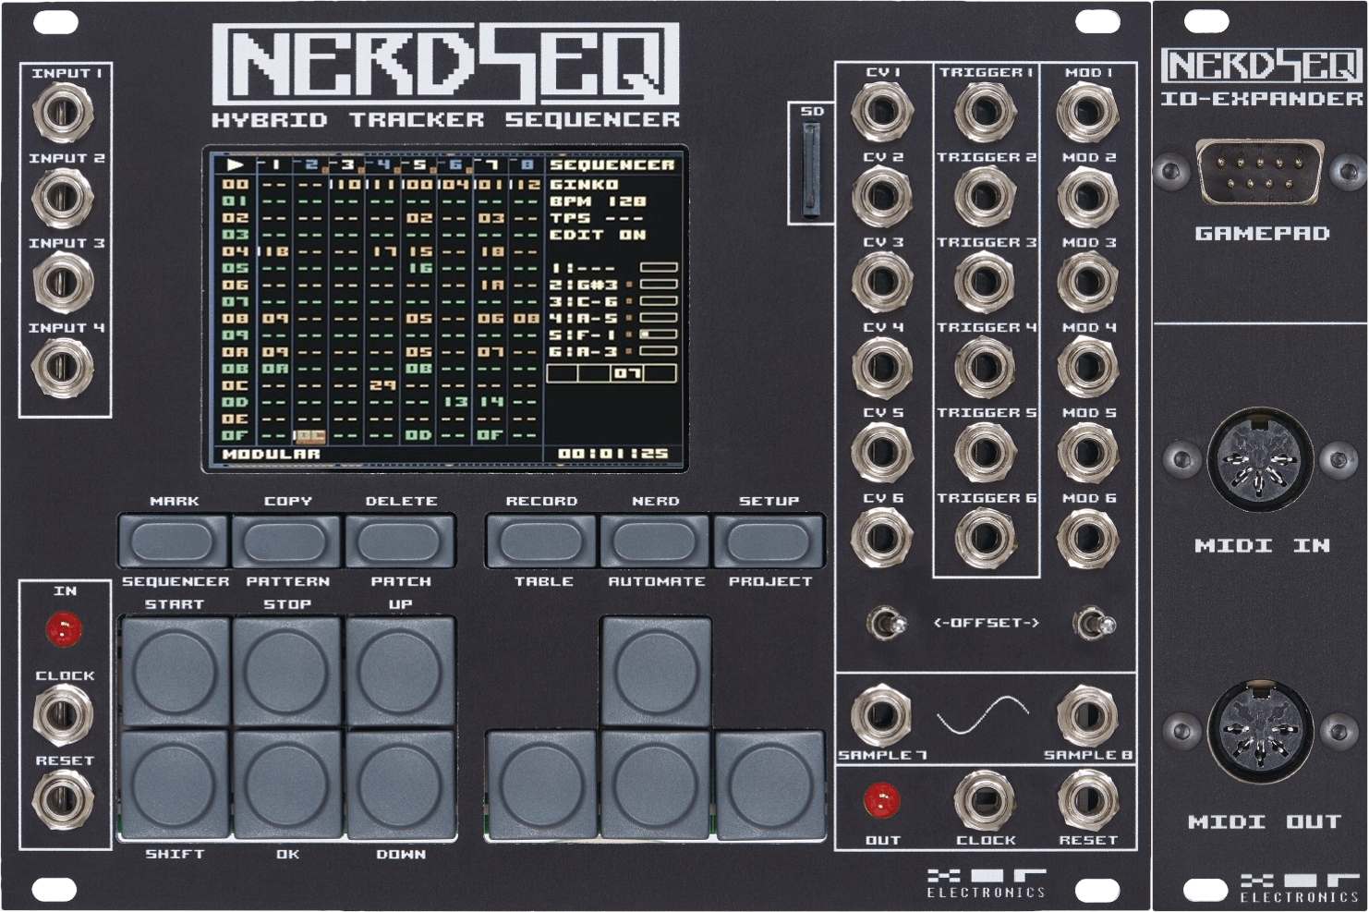Click the TRIGGER 3 jack
The image size is (1369, 912).
(x=985, y=281)
